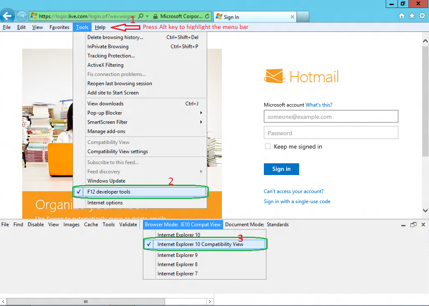
Task: Select Internet Explorer 10 Compatibility View
Action: [205, 244]
